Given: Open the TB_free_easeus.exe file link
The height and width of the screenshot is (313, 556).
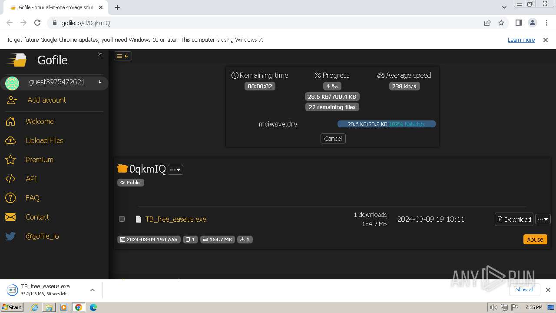Looking at the screenshot, I should (x=175, y=219).
